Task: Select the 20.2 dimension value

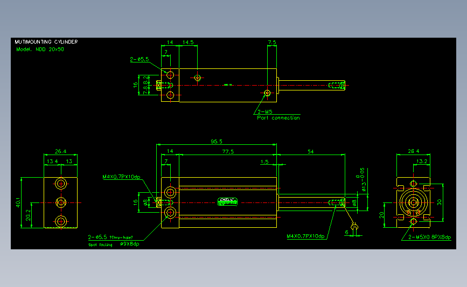Action: click(x=28, y=215)
